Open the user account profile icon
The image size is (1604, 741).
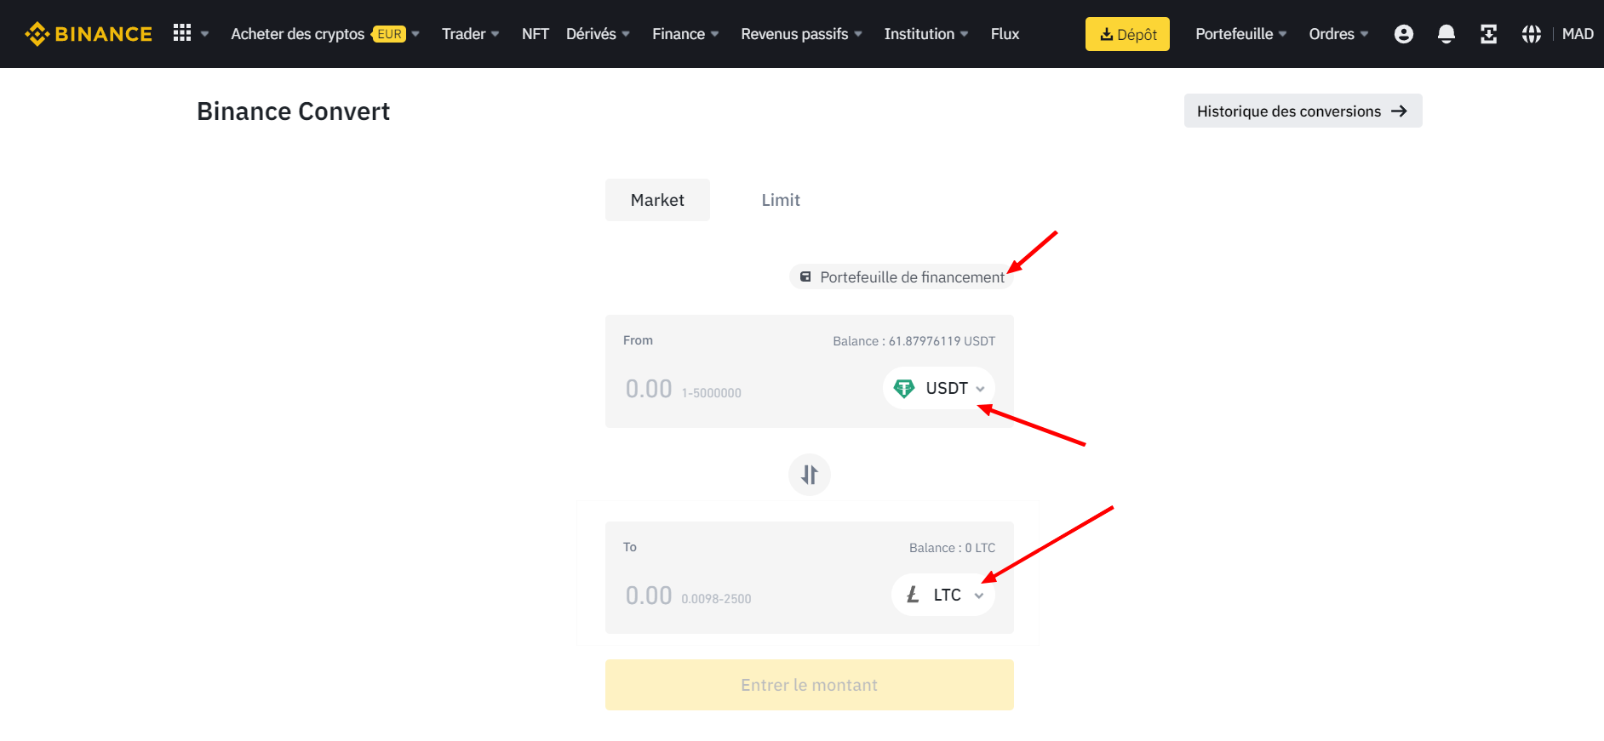pos(1403,34)
